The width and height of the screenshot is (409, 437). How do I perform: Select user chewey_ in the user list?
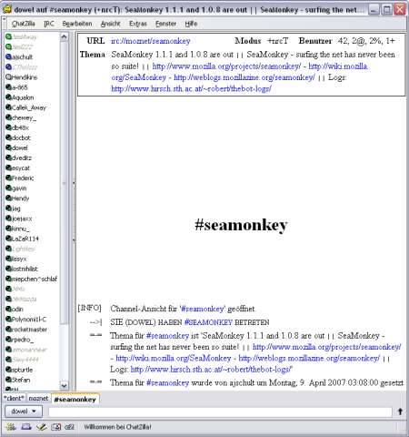coord(24,117)
